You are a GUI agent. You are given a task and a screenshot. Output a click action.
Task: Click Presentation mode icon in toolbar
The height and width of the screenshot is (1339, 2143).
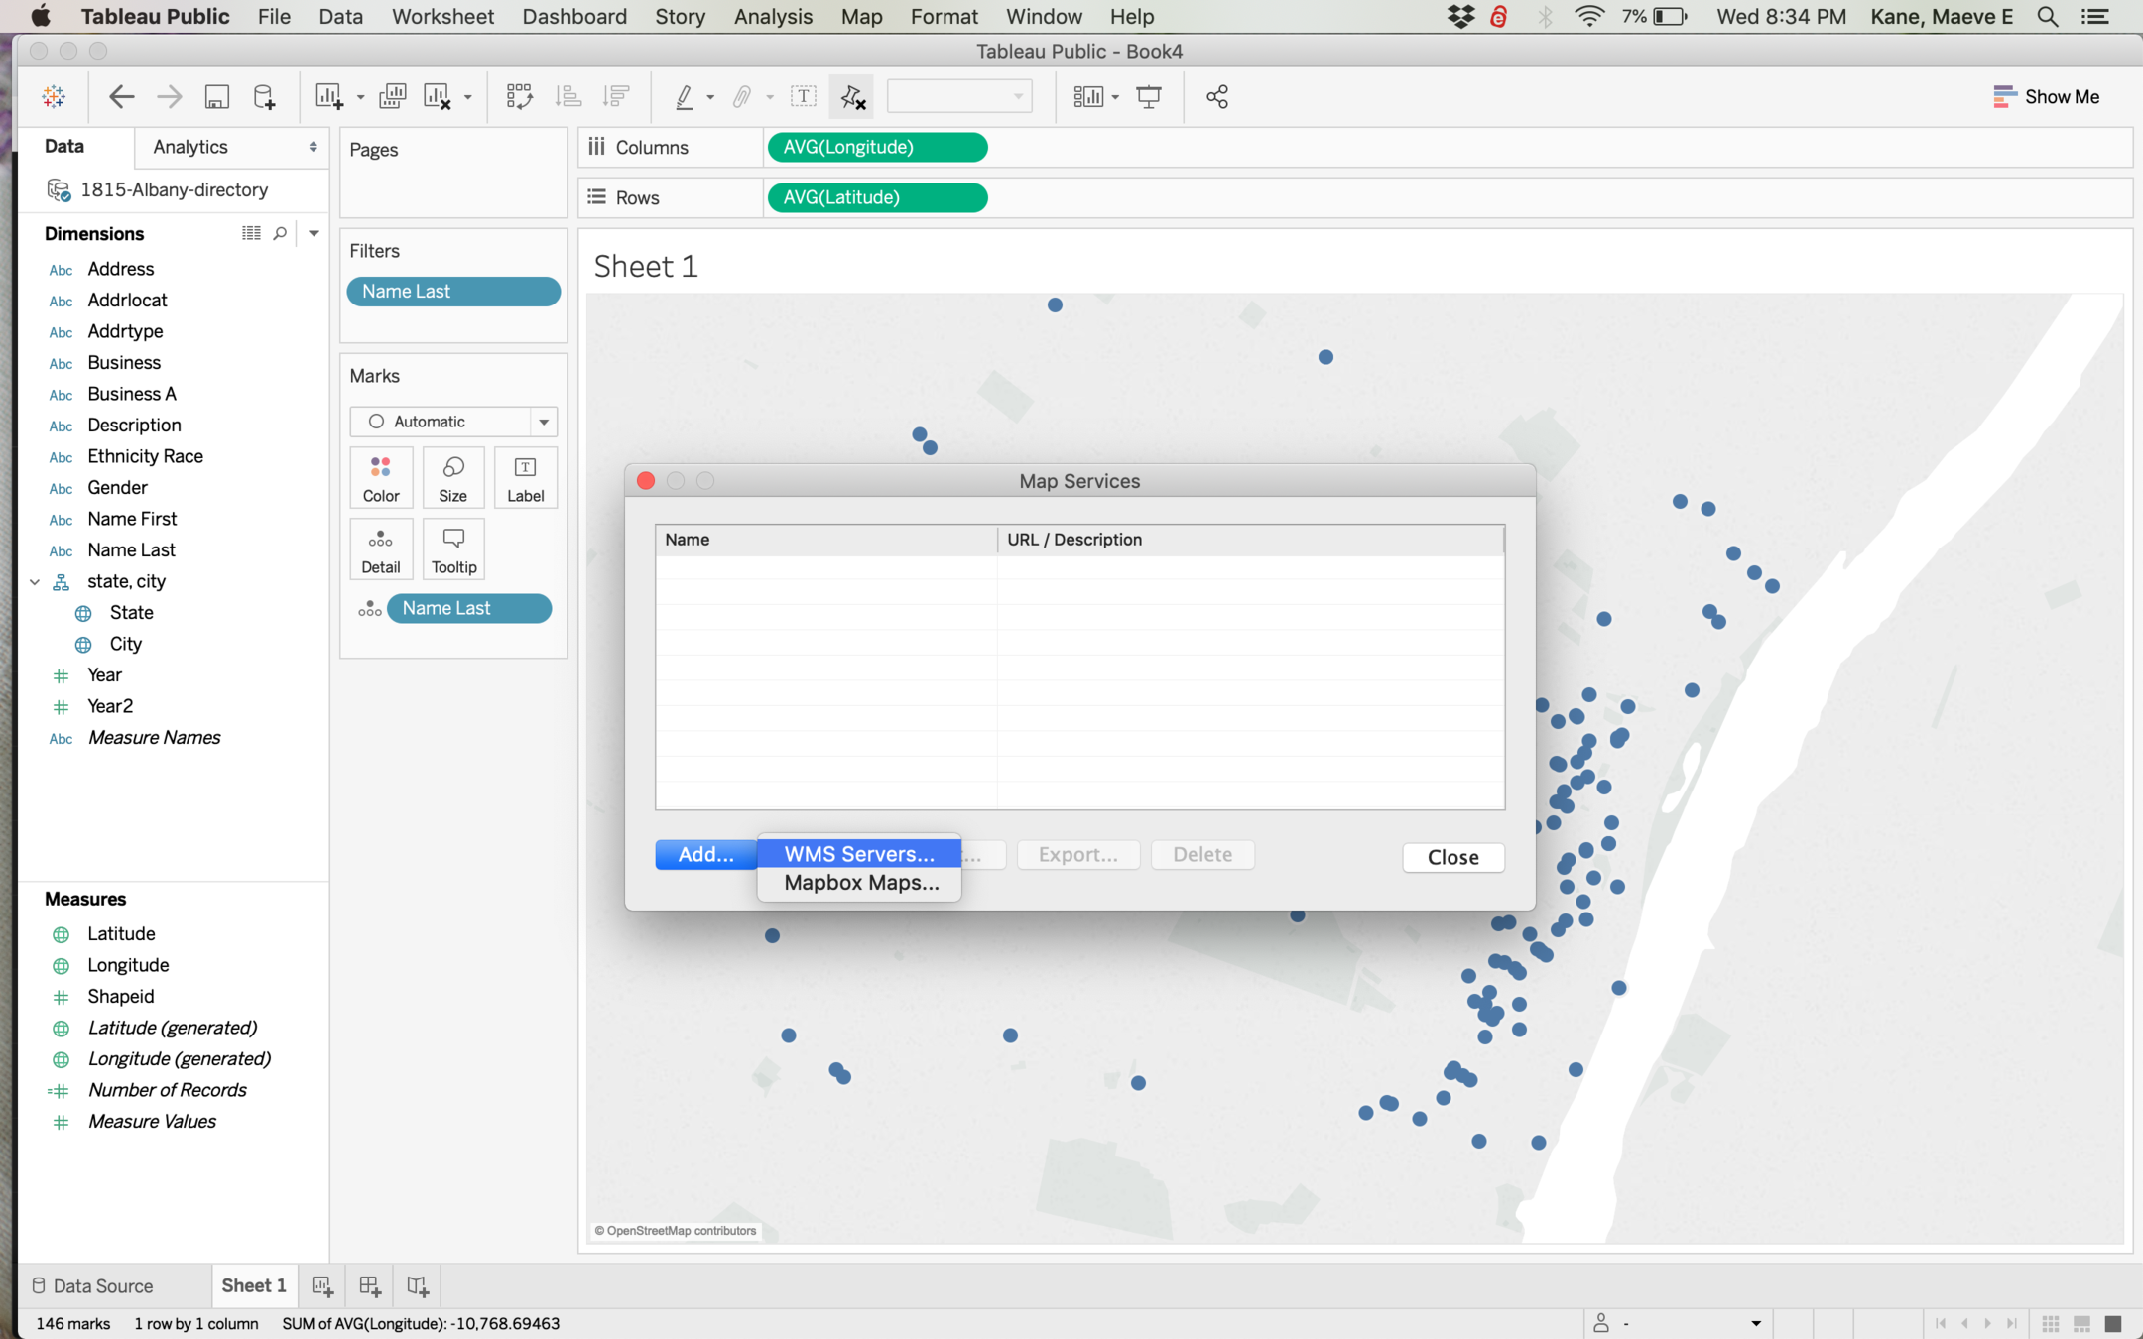(1149, 96)
